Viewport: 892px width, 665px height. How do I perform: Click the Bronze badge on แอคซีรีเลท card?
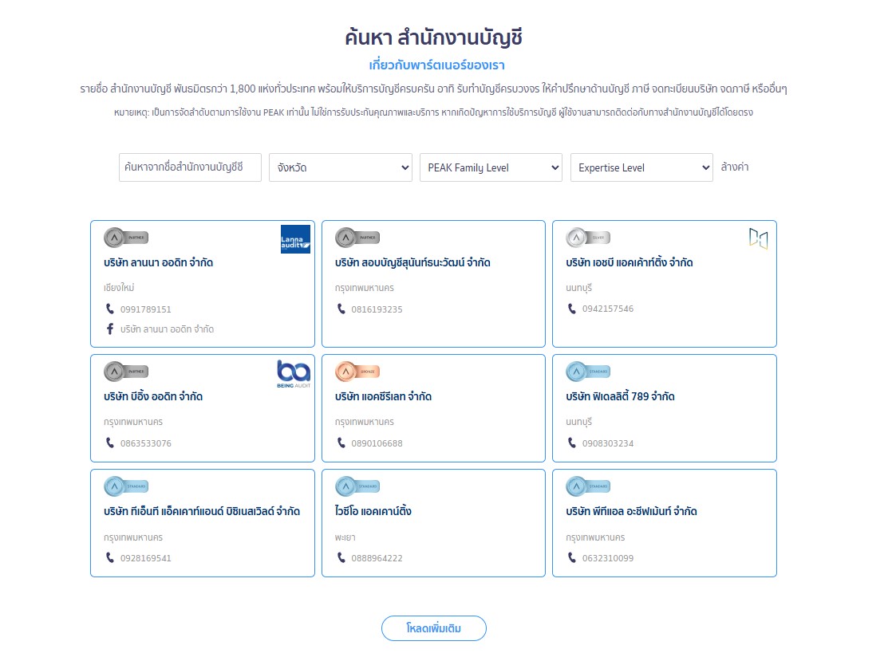357,372
